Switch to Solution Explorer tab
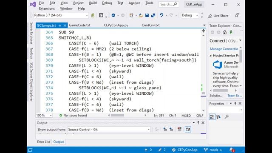 click(x=216, y=96)
